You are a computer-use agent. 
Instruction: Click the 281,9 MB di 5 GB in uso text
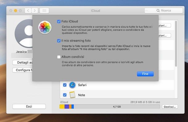click(x=145, y=102)
